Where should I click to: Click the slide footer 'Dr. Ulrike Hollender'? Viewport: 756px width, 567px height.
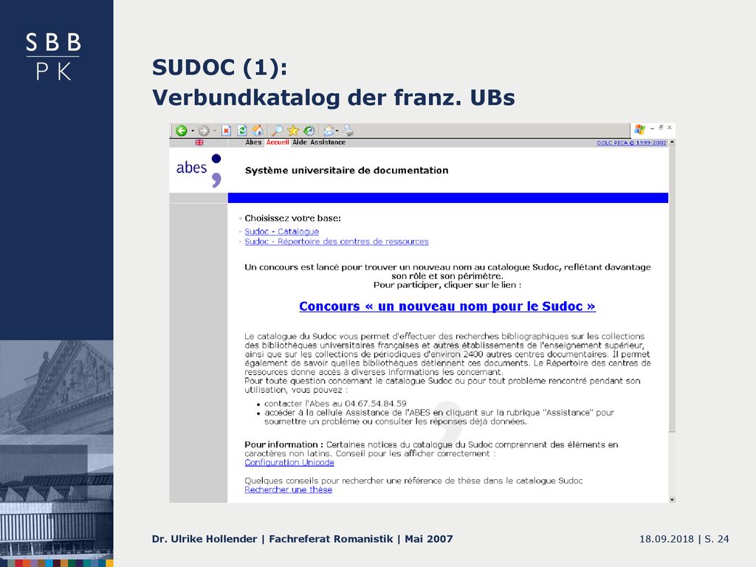tap(205, 538)
